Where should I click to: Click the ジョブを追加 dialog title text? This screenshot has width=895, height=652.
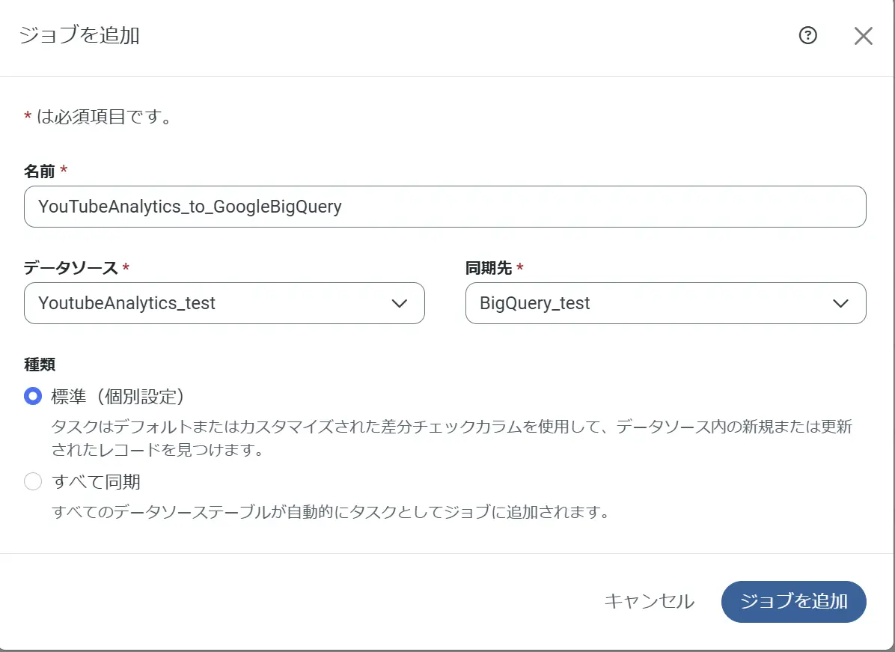click(79, 35)
